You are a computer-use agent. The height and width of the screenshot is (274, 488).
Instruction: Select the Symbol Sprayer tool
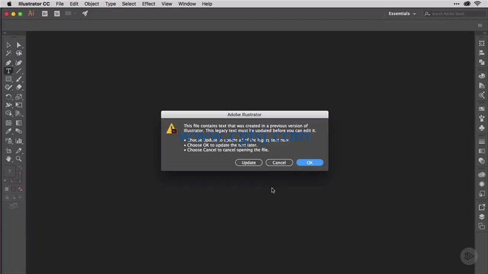click(x=9, y=141)
